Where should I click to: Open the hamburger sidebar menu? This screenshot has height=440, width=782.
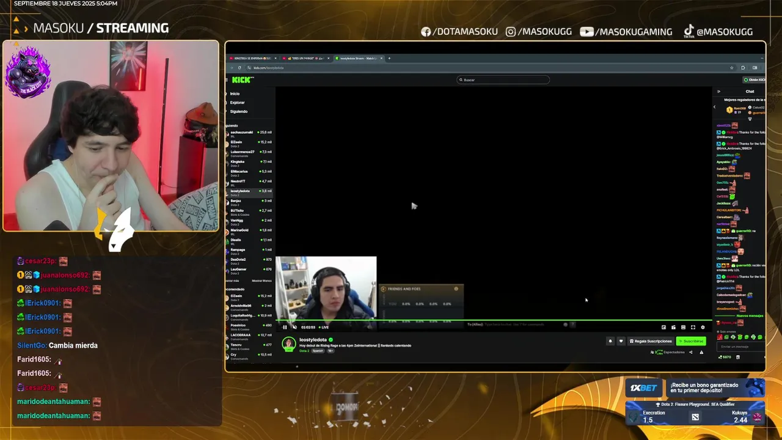(x=227, y=80)
